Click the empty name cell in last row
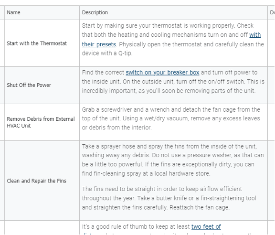The width and height of the screenshot is (275, 235). point(42,228)
